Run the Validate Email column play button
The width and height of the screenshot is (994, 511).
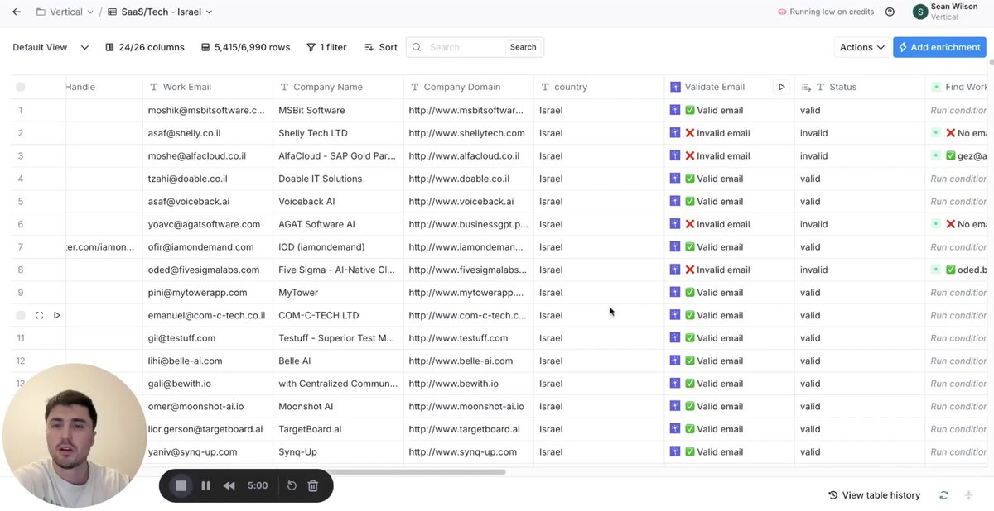click(x=780, y=87)
